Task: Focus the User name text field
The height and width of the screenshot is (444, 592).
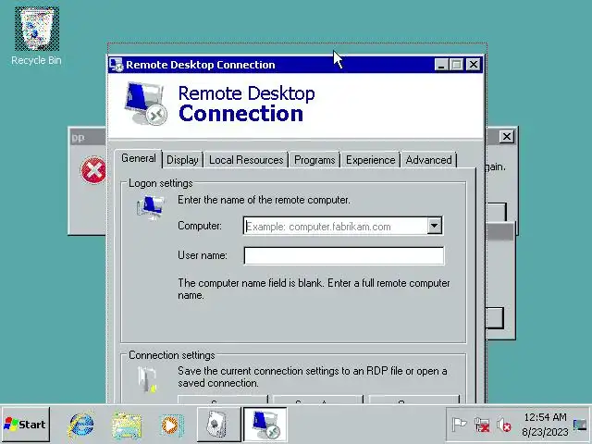Action: (x=344, y=255)
